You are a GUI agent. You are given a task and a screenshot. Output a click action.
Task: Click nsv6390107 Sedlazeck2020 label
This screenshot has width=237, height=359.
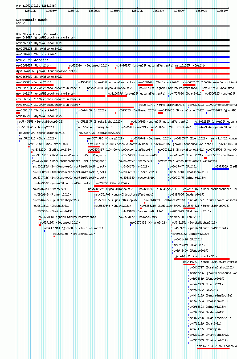[37, 110]
